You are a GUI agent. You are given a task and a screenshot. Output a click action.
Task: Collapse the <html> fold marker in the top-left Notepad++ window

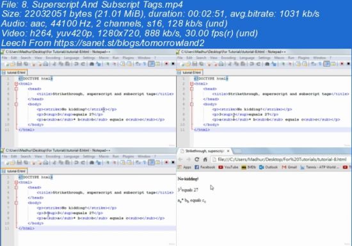(16, 84)
